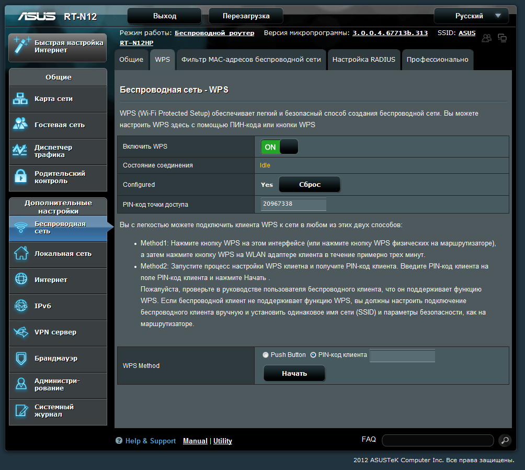
Task: Open the RT-N12HP link
Action: 136,43
